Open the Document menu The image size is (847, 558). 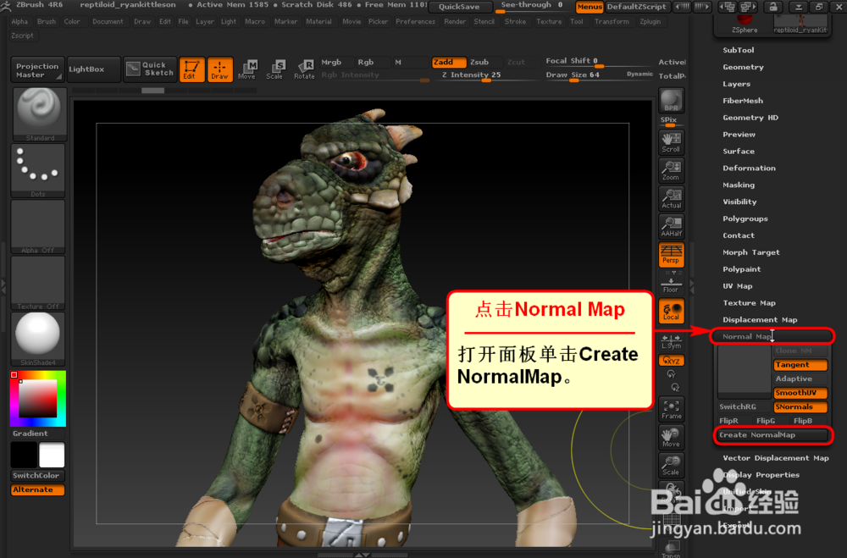click(x=108, y=22)
